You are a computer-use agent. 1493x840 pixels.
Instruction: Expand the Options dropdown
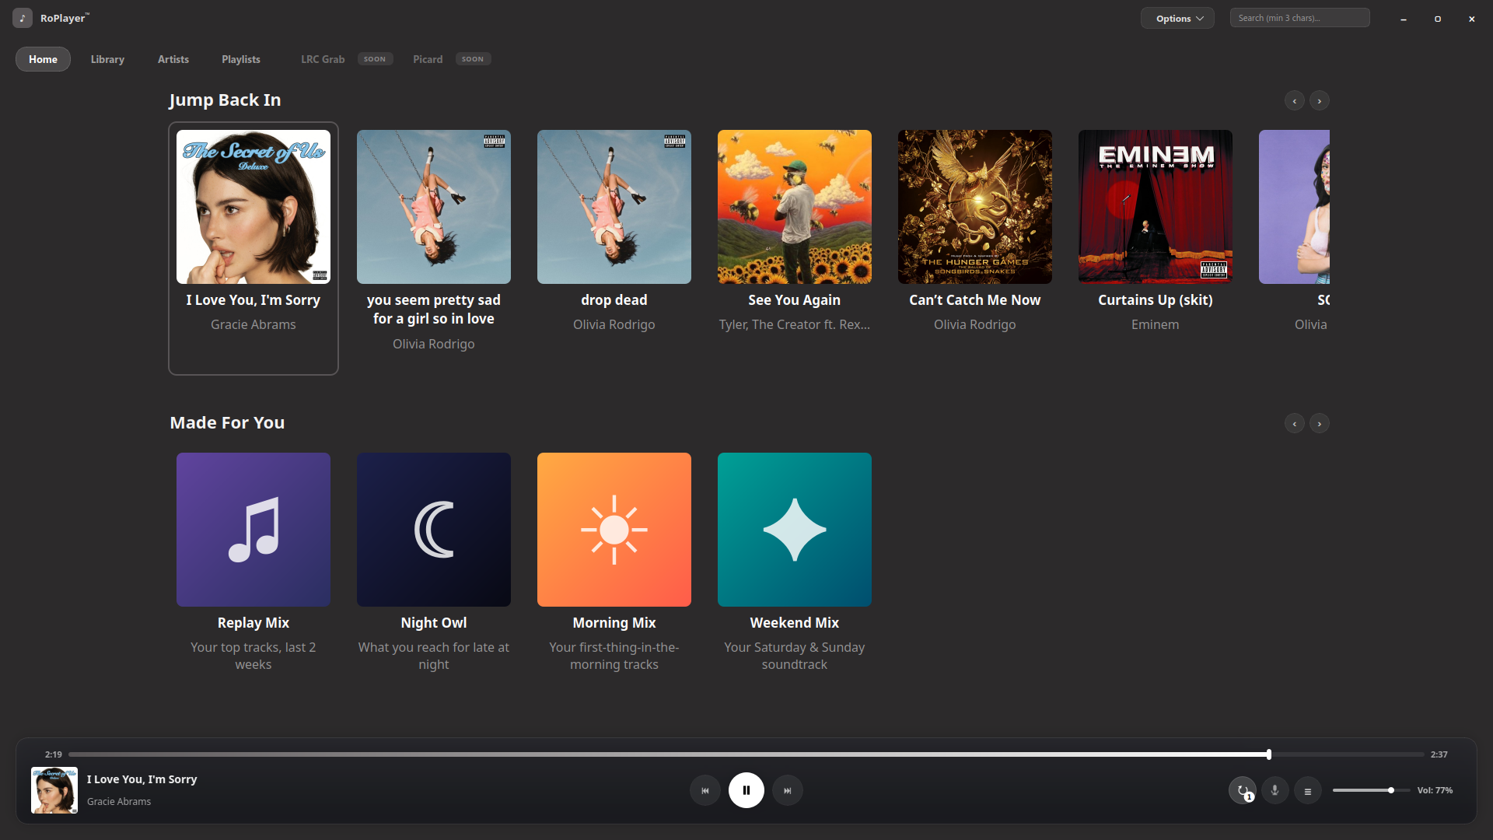tap(1177, 18)
